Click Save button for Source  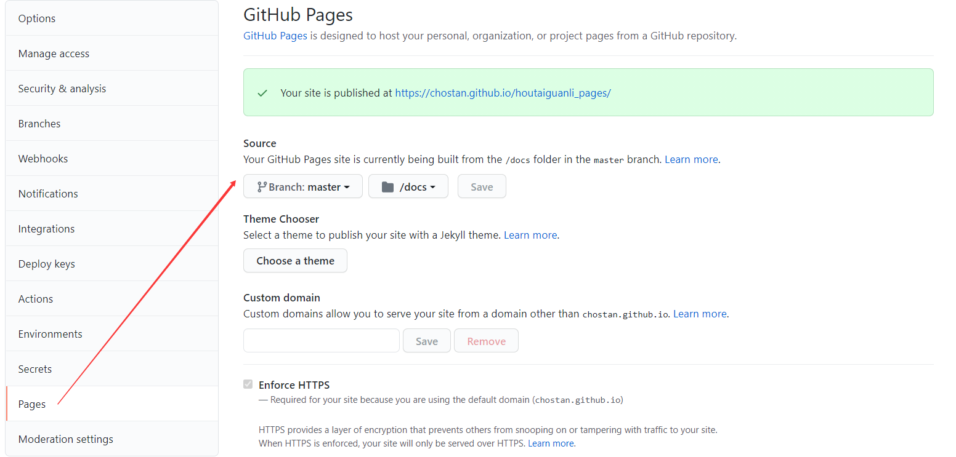click(482, 186)
